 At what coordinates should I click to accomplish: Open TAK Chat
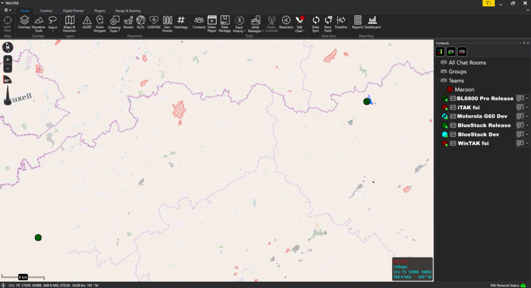click(x=299, y=24)
